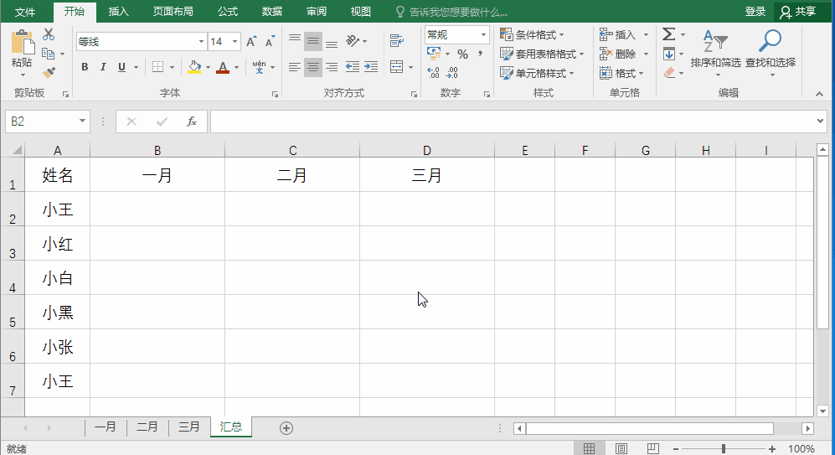Toggle Italic formatting
835x455 pixels.
tap(103, 67)
